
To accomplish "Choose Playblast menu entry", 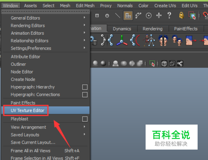I will 20,119.
